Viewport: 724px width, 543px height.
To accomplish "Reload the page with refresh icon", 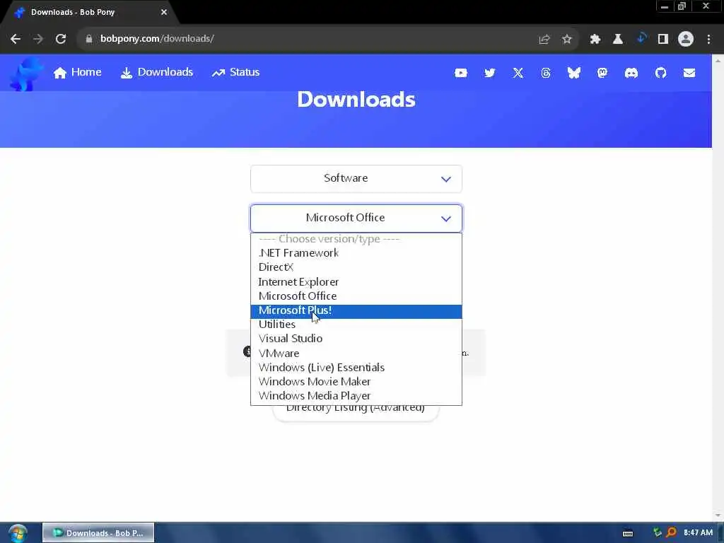I will tap(61, 39).
